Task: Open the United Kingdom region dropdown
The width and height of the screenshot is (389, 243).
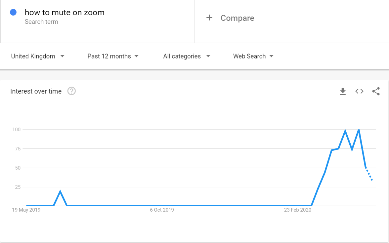Action: [x=38, y=56]
